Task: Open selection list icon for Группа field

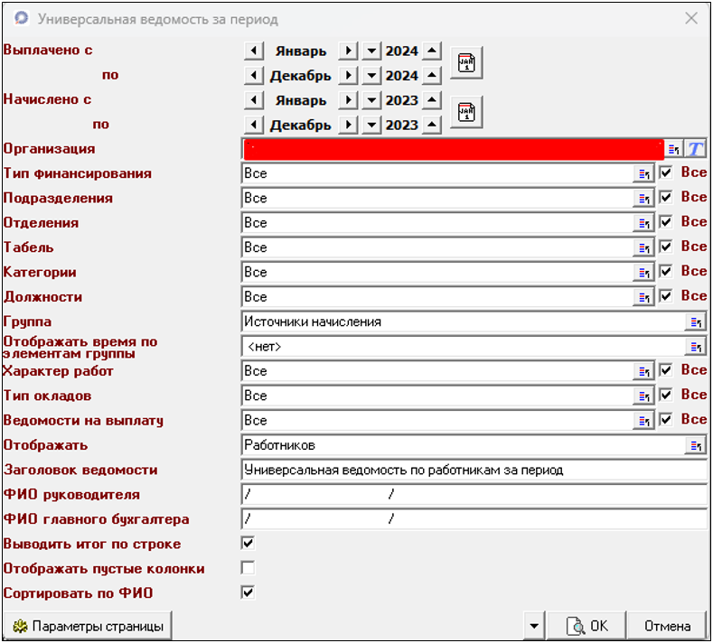Action: point(695,321)
